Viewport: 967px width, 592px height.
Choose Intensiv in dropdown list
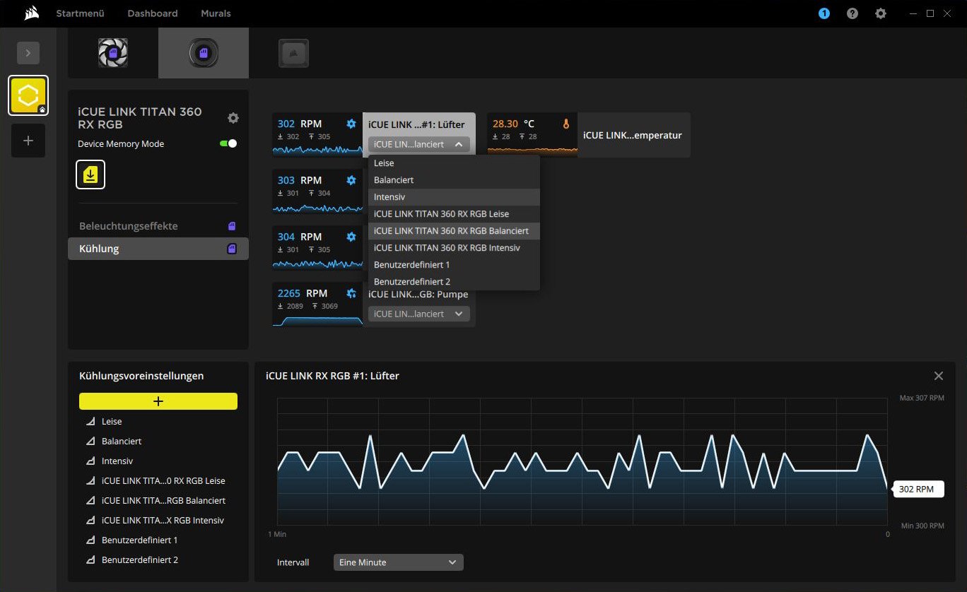(454, 197)
